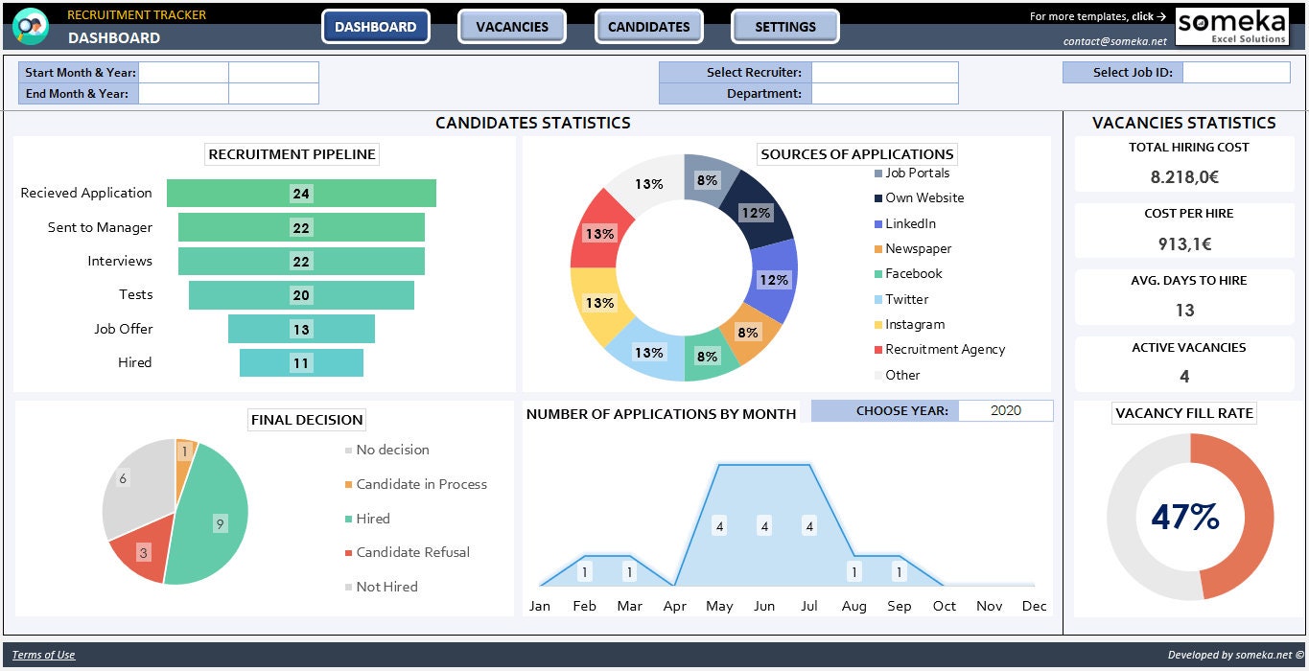Open the Department filter dropdown
1309x671 pixels.
click(885, 94)
